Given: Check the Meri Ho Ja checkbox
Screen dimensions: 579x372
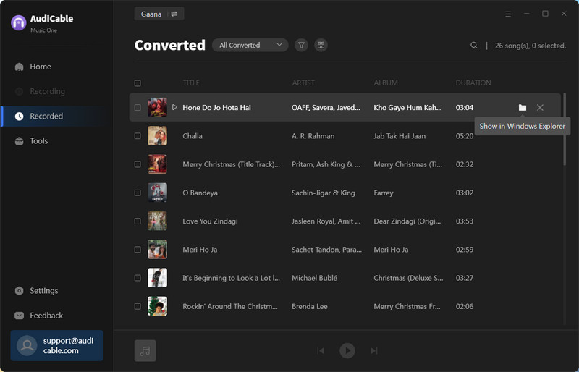Looking at the screenshot, I should click(138, 250).
